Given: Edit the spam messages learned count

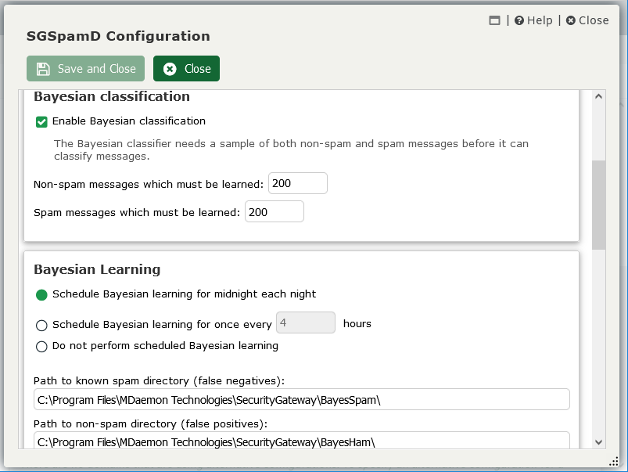Looking at the screenshot, I should [274, 211].
